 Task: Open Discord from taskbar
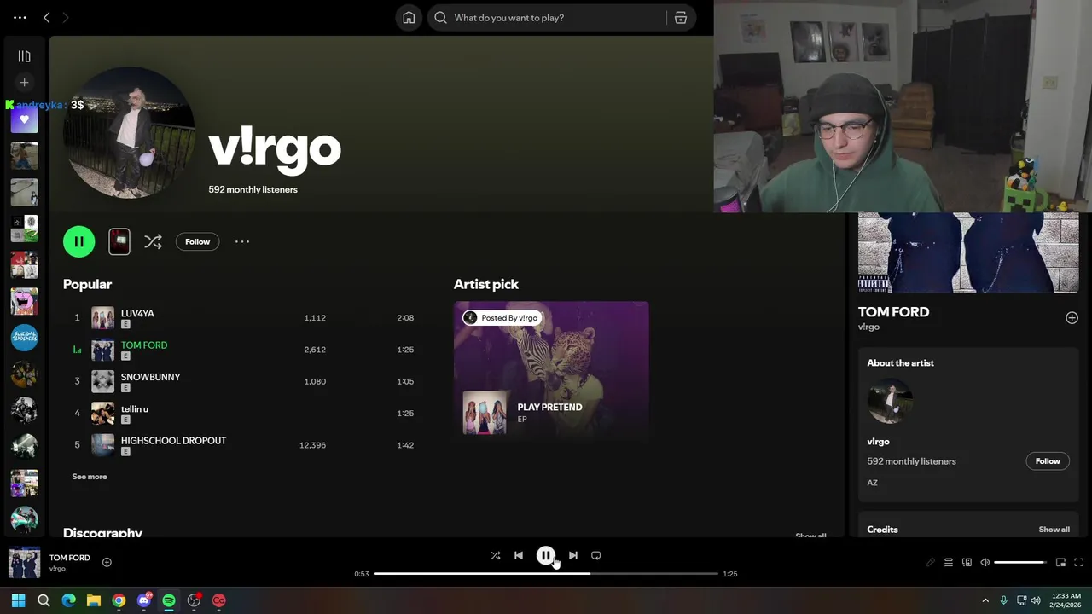tap(144, 600)
